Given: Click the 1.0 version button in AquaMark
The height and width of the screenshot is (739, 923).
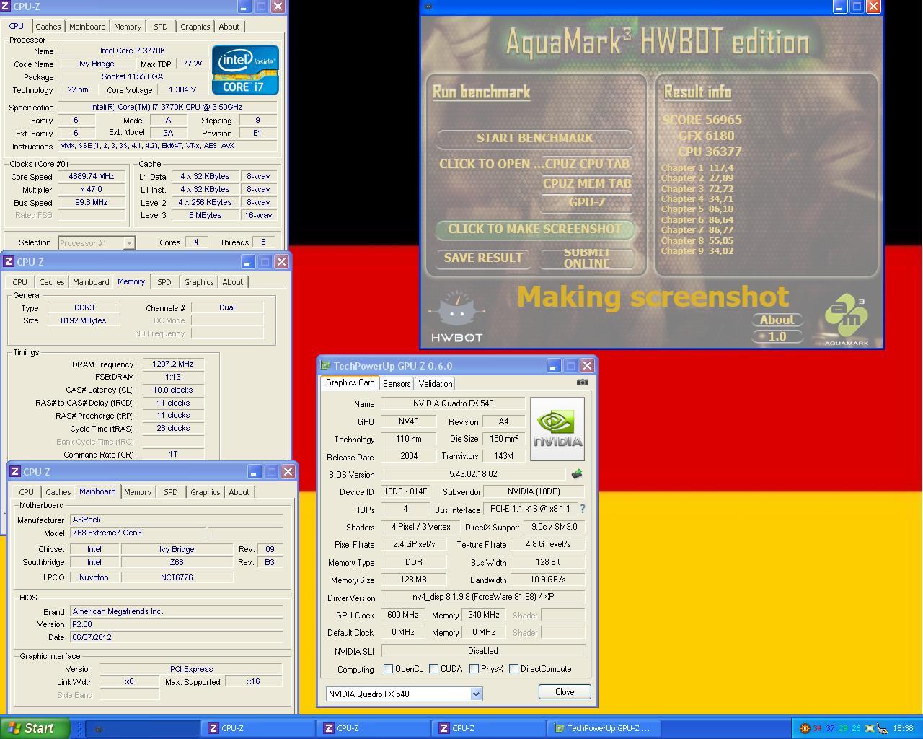Looking at the screenshot, I should coord(777,336).
